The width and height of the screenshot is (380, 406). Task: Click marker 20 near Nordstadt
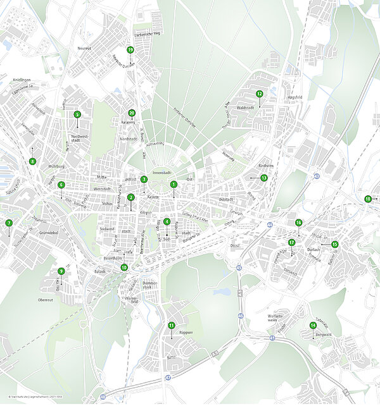point(132,113)
